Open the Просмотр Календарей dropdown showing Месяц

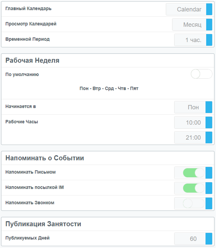pyautogui.click(x=189, y=24)
